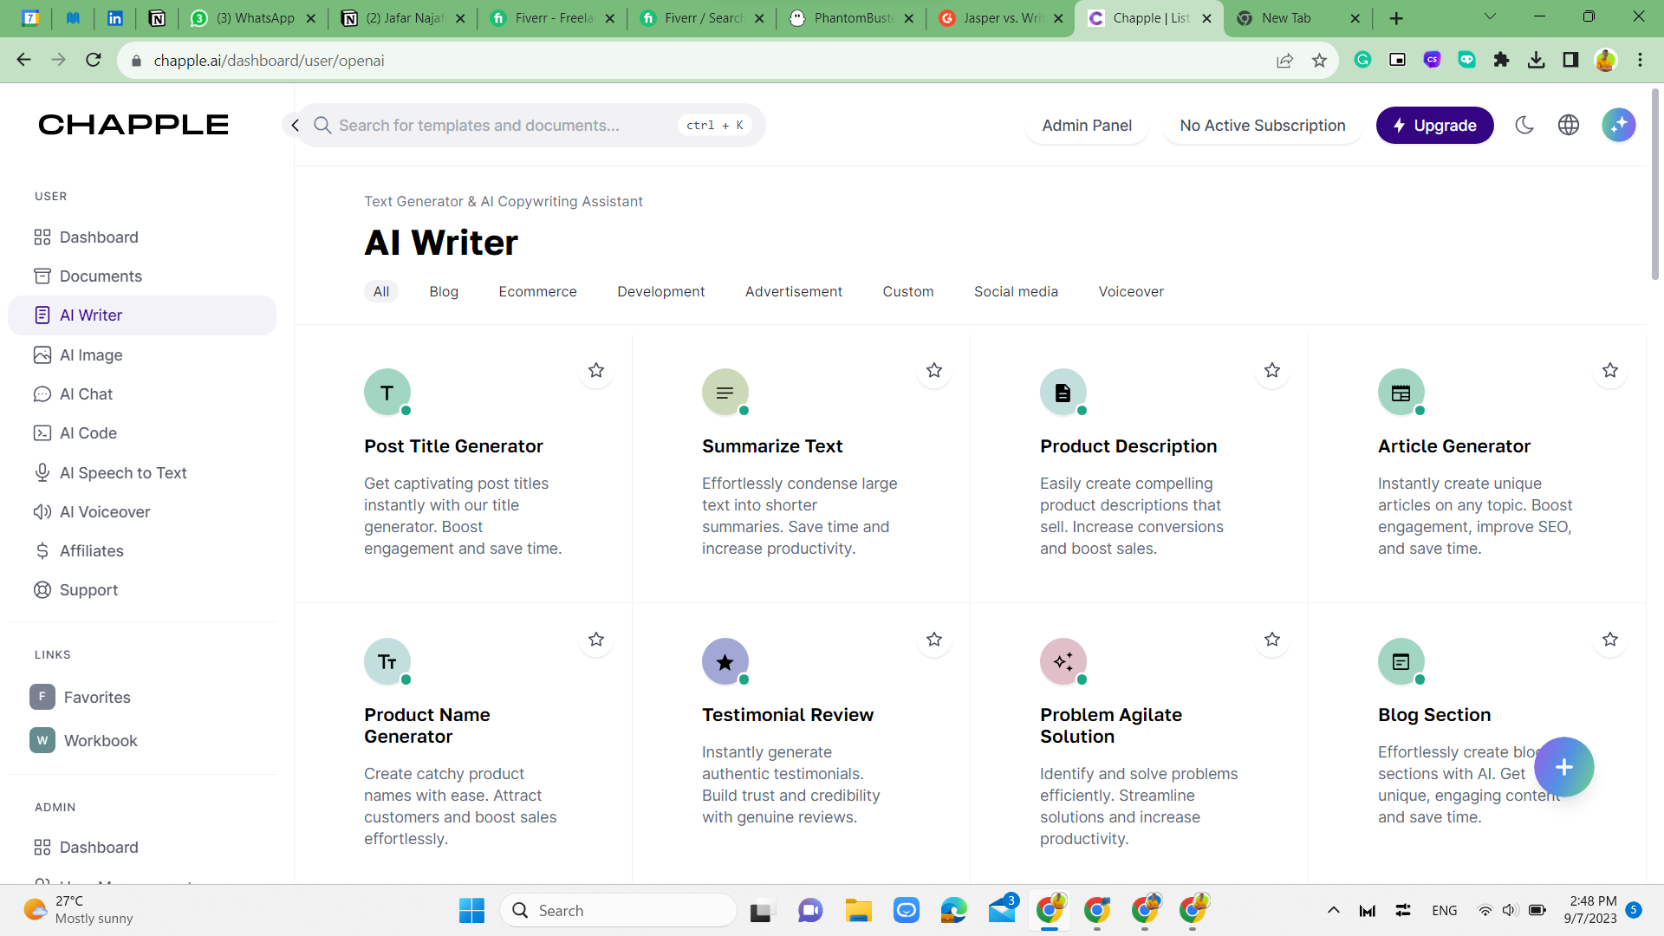Open the language selector globe icon
Image resolution: width=1664 pixels, height=936 pixels.
[x=1569, y=125]
